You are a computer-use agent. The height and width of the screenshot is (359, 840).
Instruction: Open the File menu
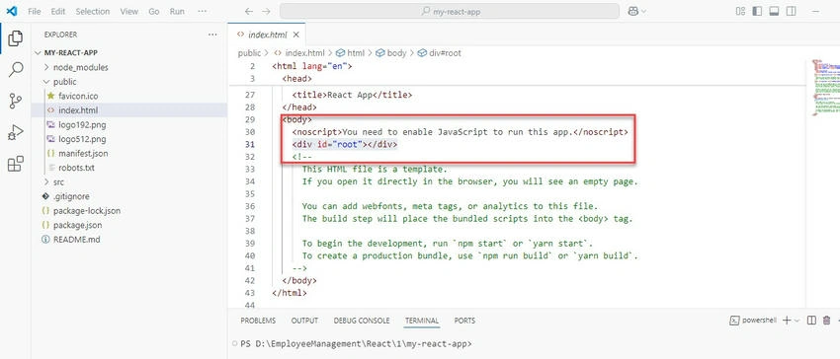point(35,11)
